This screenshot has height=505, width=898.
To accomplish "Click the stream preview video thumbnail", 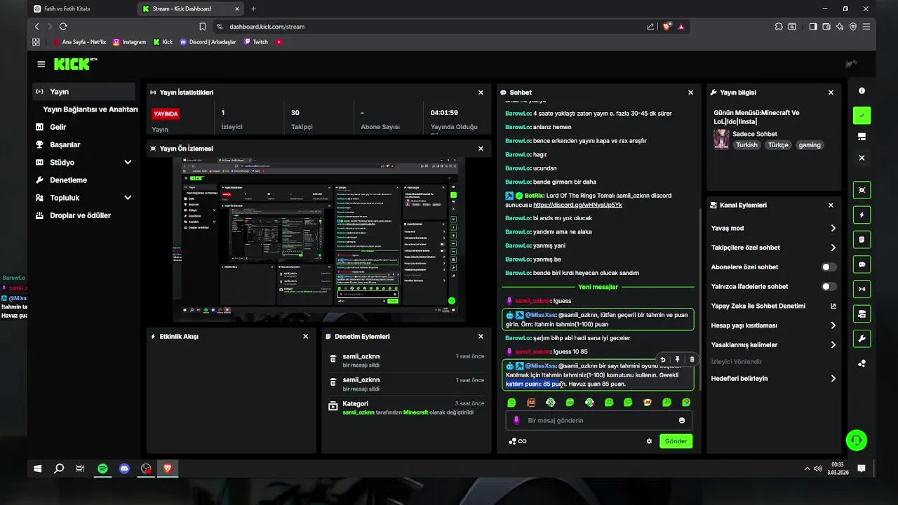I will coord(319,239).
